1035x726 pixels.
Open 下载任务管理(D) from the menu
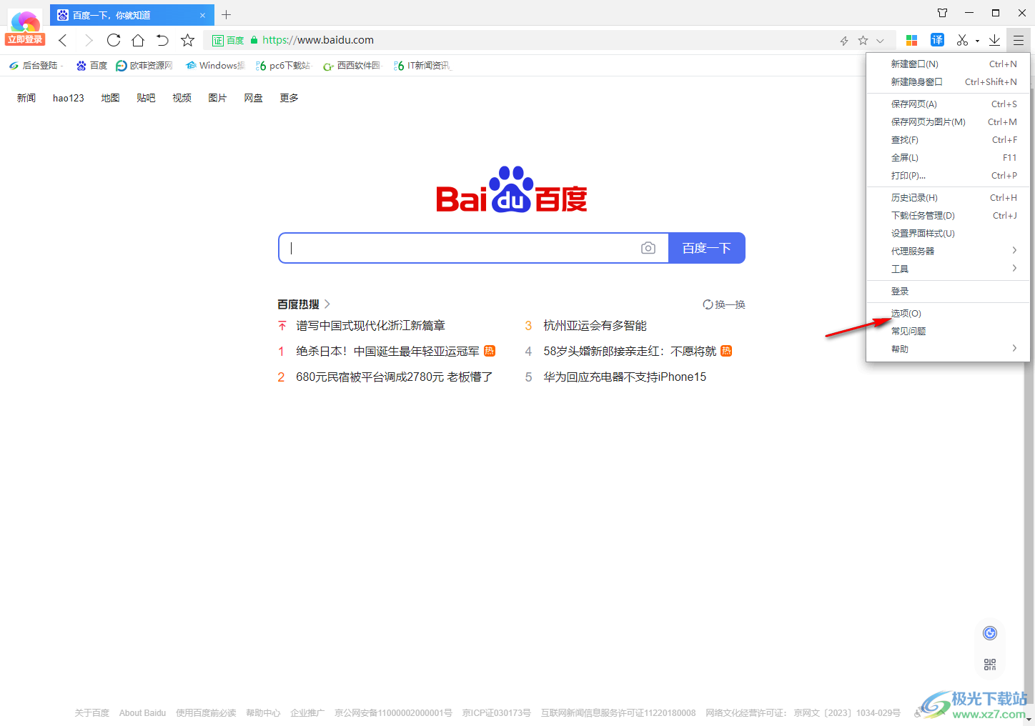[948, 216]
